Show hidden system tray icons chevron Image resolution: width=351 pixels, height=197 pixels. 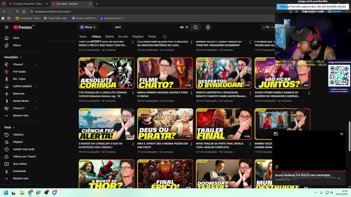pyautogui.click(x=315, y=193)
